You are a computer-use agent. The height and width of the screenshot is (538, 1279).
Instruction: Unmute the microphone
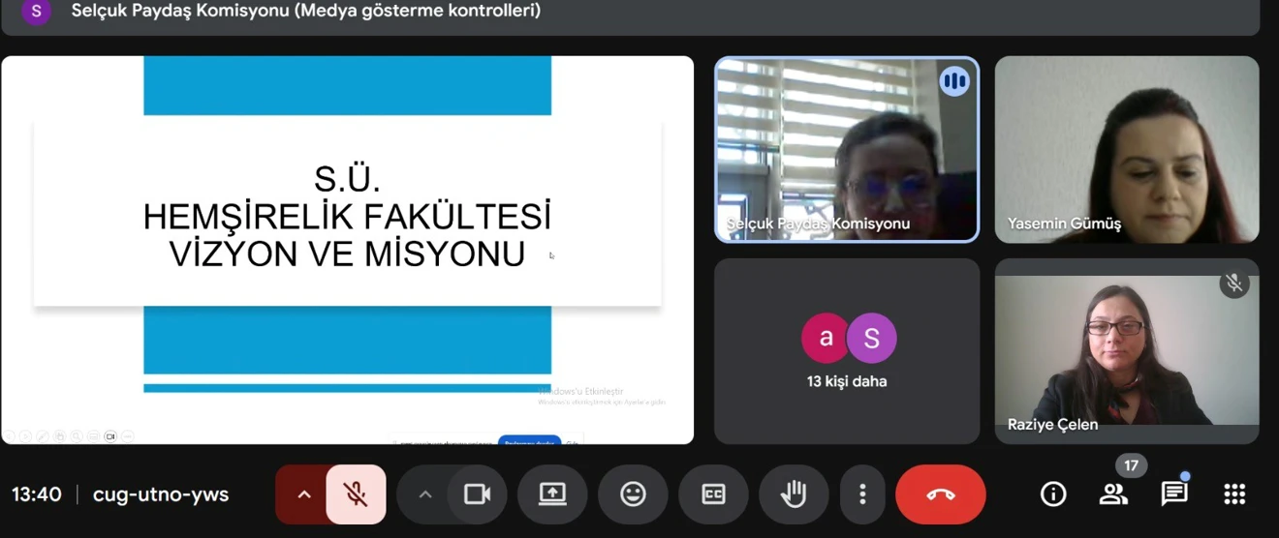[x=356, y=494]
